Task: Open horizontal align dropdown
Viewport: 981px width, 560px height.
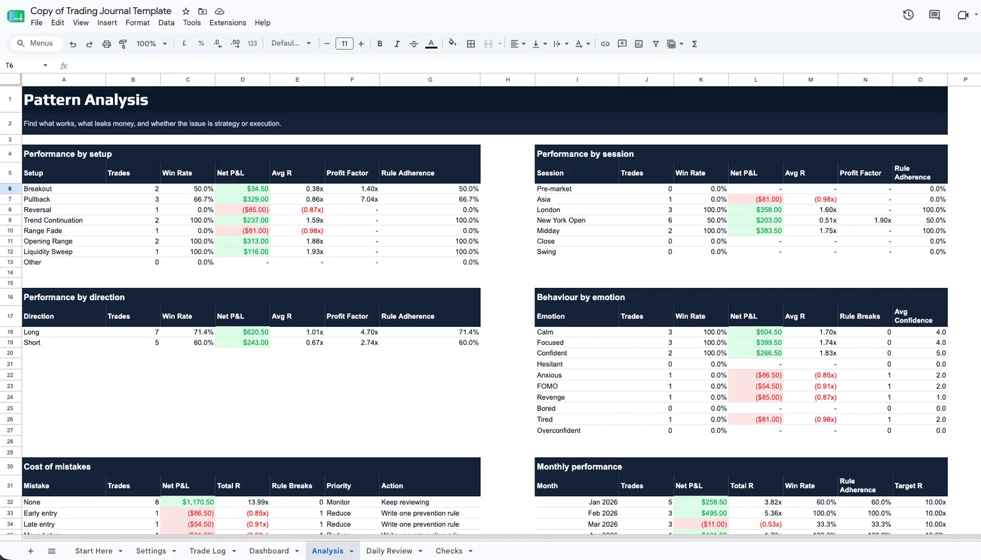Action: [517, 44]
